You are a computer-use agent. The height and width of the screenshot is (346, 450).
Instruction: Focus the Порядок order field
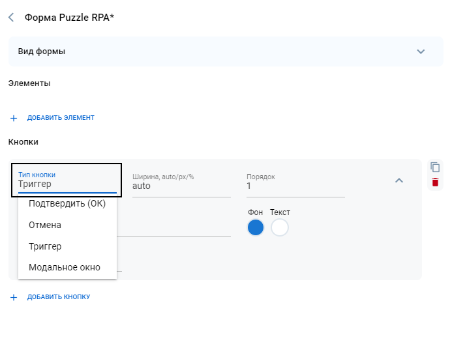(295, 186)
